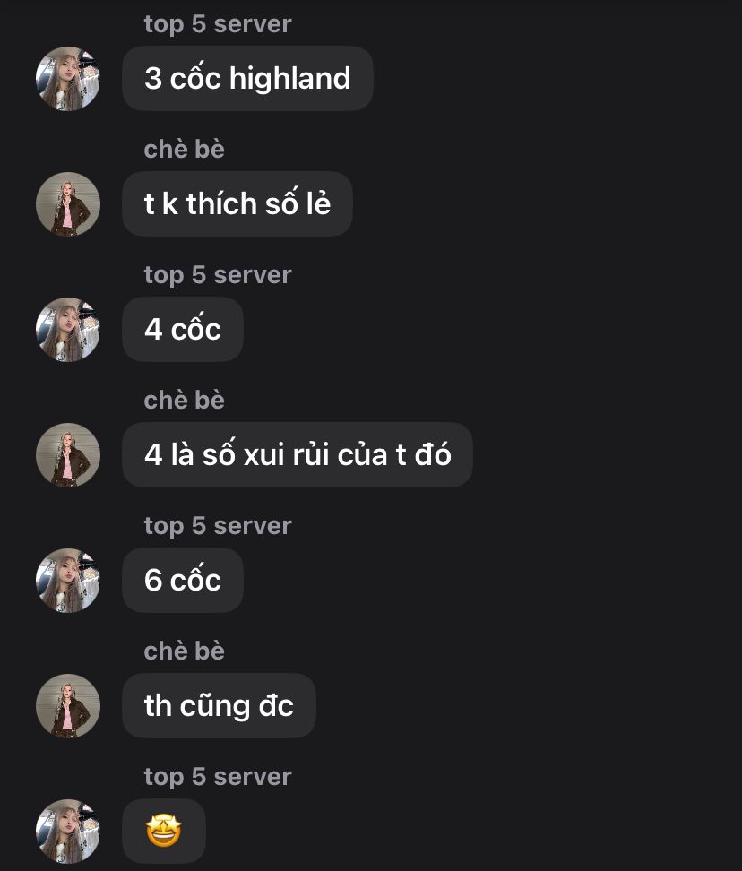Tap avatar beside 't k thích số lẻ'
The image size is (742, 871).
[x=68, y=204]
